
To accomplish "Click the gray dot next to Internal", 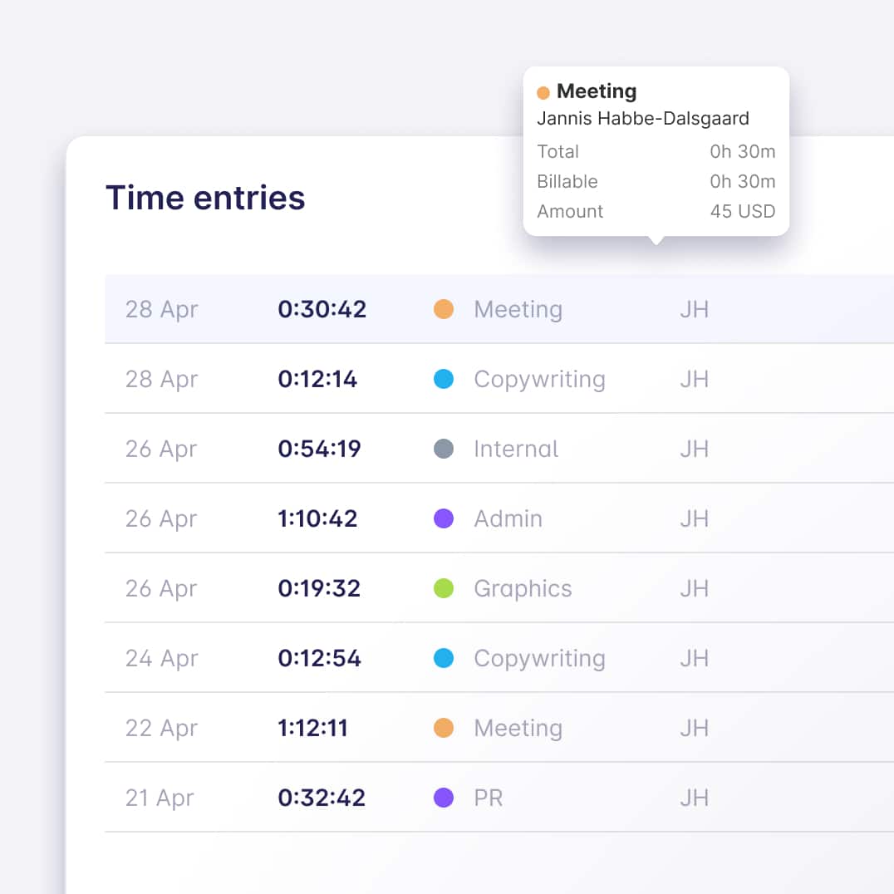I will coord(444,449).
